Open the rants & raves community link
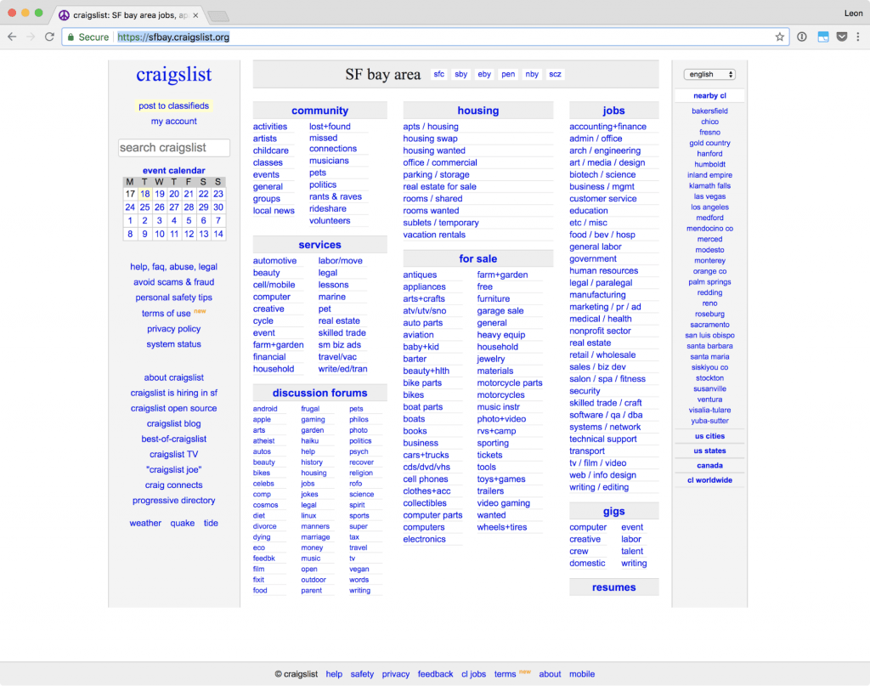This screenshot has width=870, height=686. click(335, 196)
